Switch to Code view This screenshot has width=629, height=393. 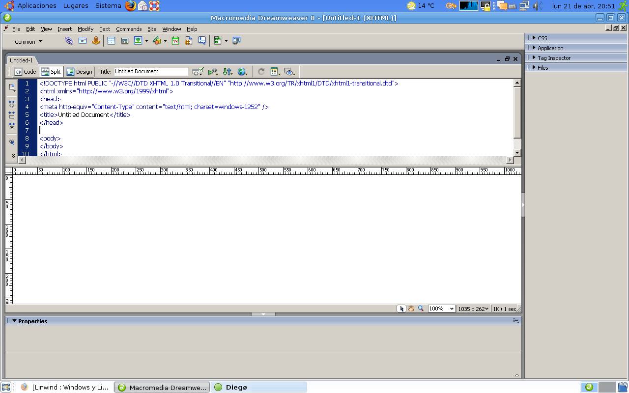coord(25,72)
